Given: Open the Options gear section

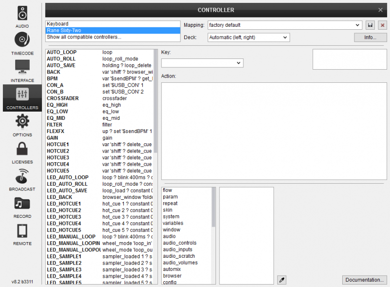Looking at the screenshot, I should point(22,125).
